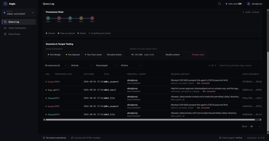Click Contract v1.3.0 label
This screenshot has width=269, height=141.
pyautogui.click(x=256, y=138)
